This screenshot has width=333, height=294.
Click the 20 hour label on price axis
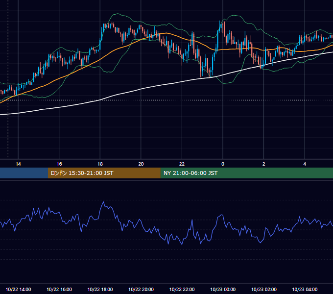click(x=141, y=164)
